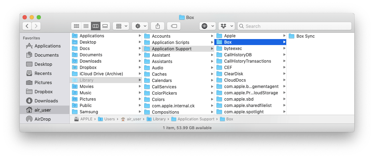
Task: Open Desktop in the Favorites sidebar
Action: [45, 64]
